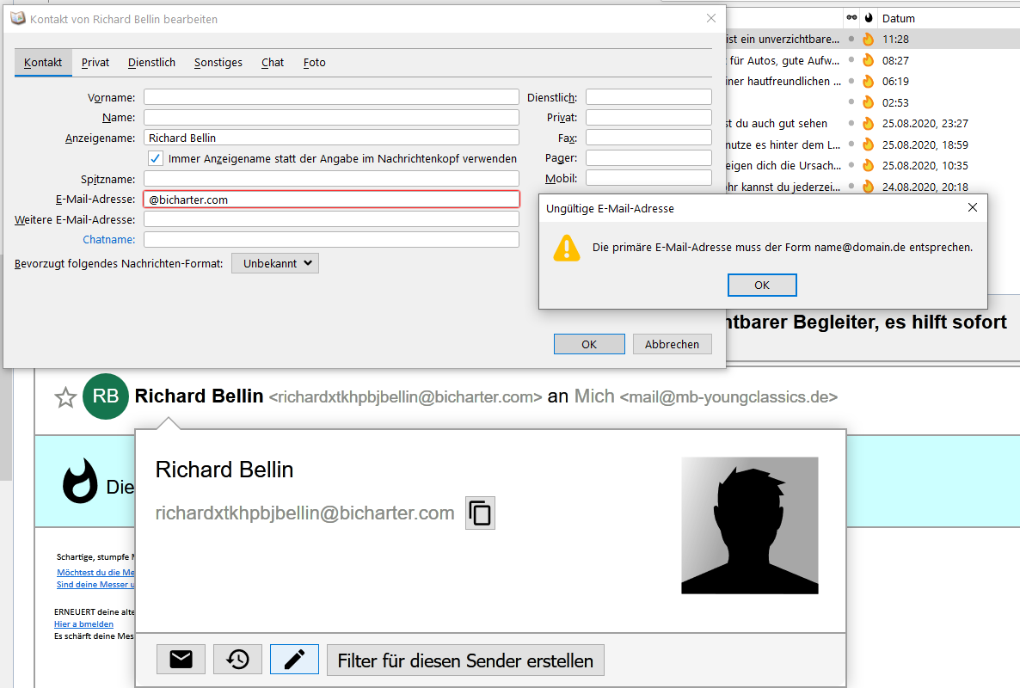This screenshot has height=688, width=1020.
Task: Close the contact edit dialog window
Action: click(711, 18)
